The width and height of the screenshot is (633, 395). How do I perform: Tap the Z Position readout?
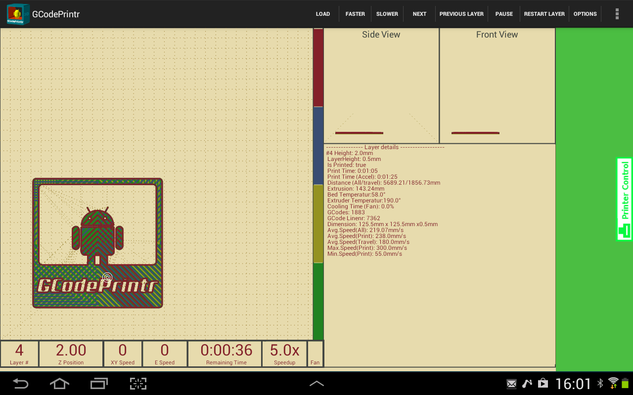(71, 354)
